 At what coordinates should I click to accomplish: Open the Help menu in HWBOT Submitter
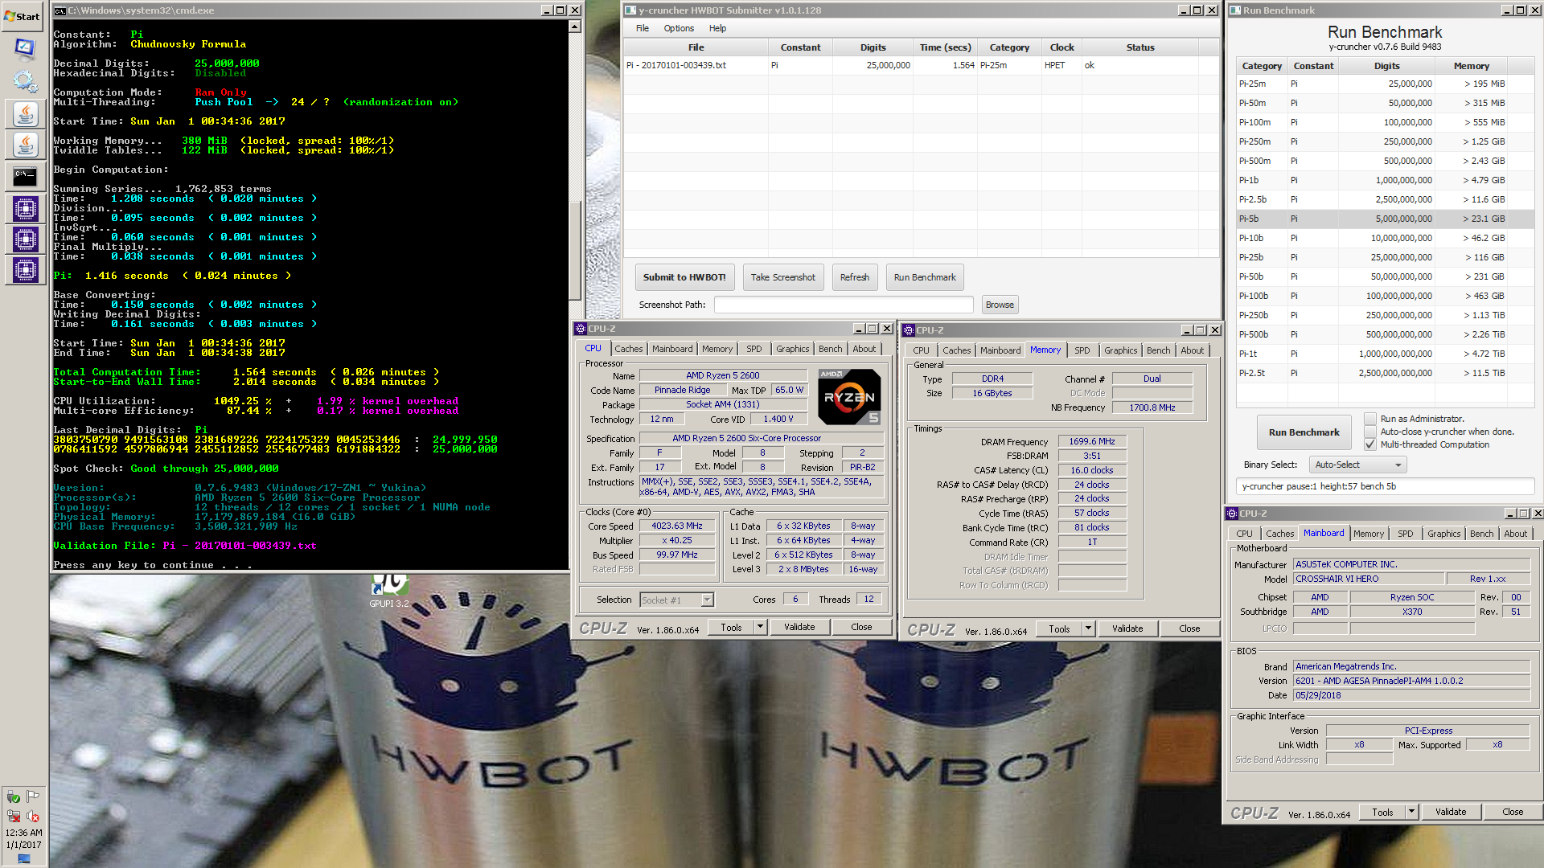[717, 28]
